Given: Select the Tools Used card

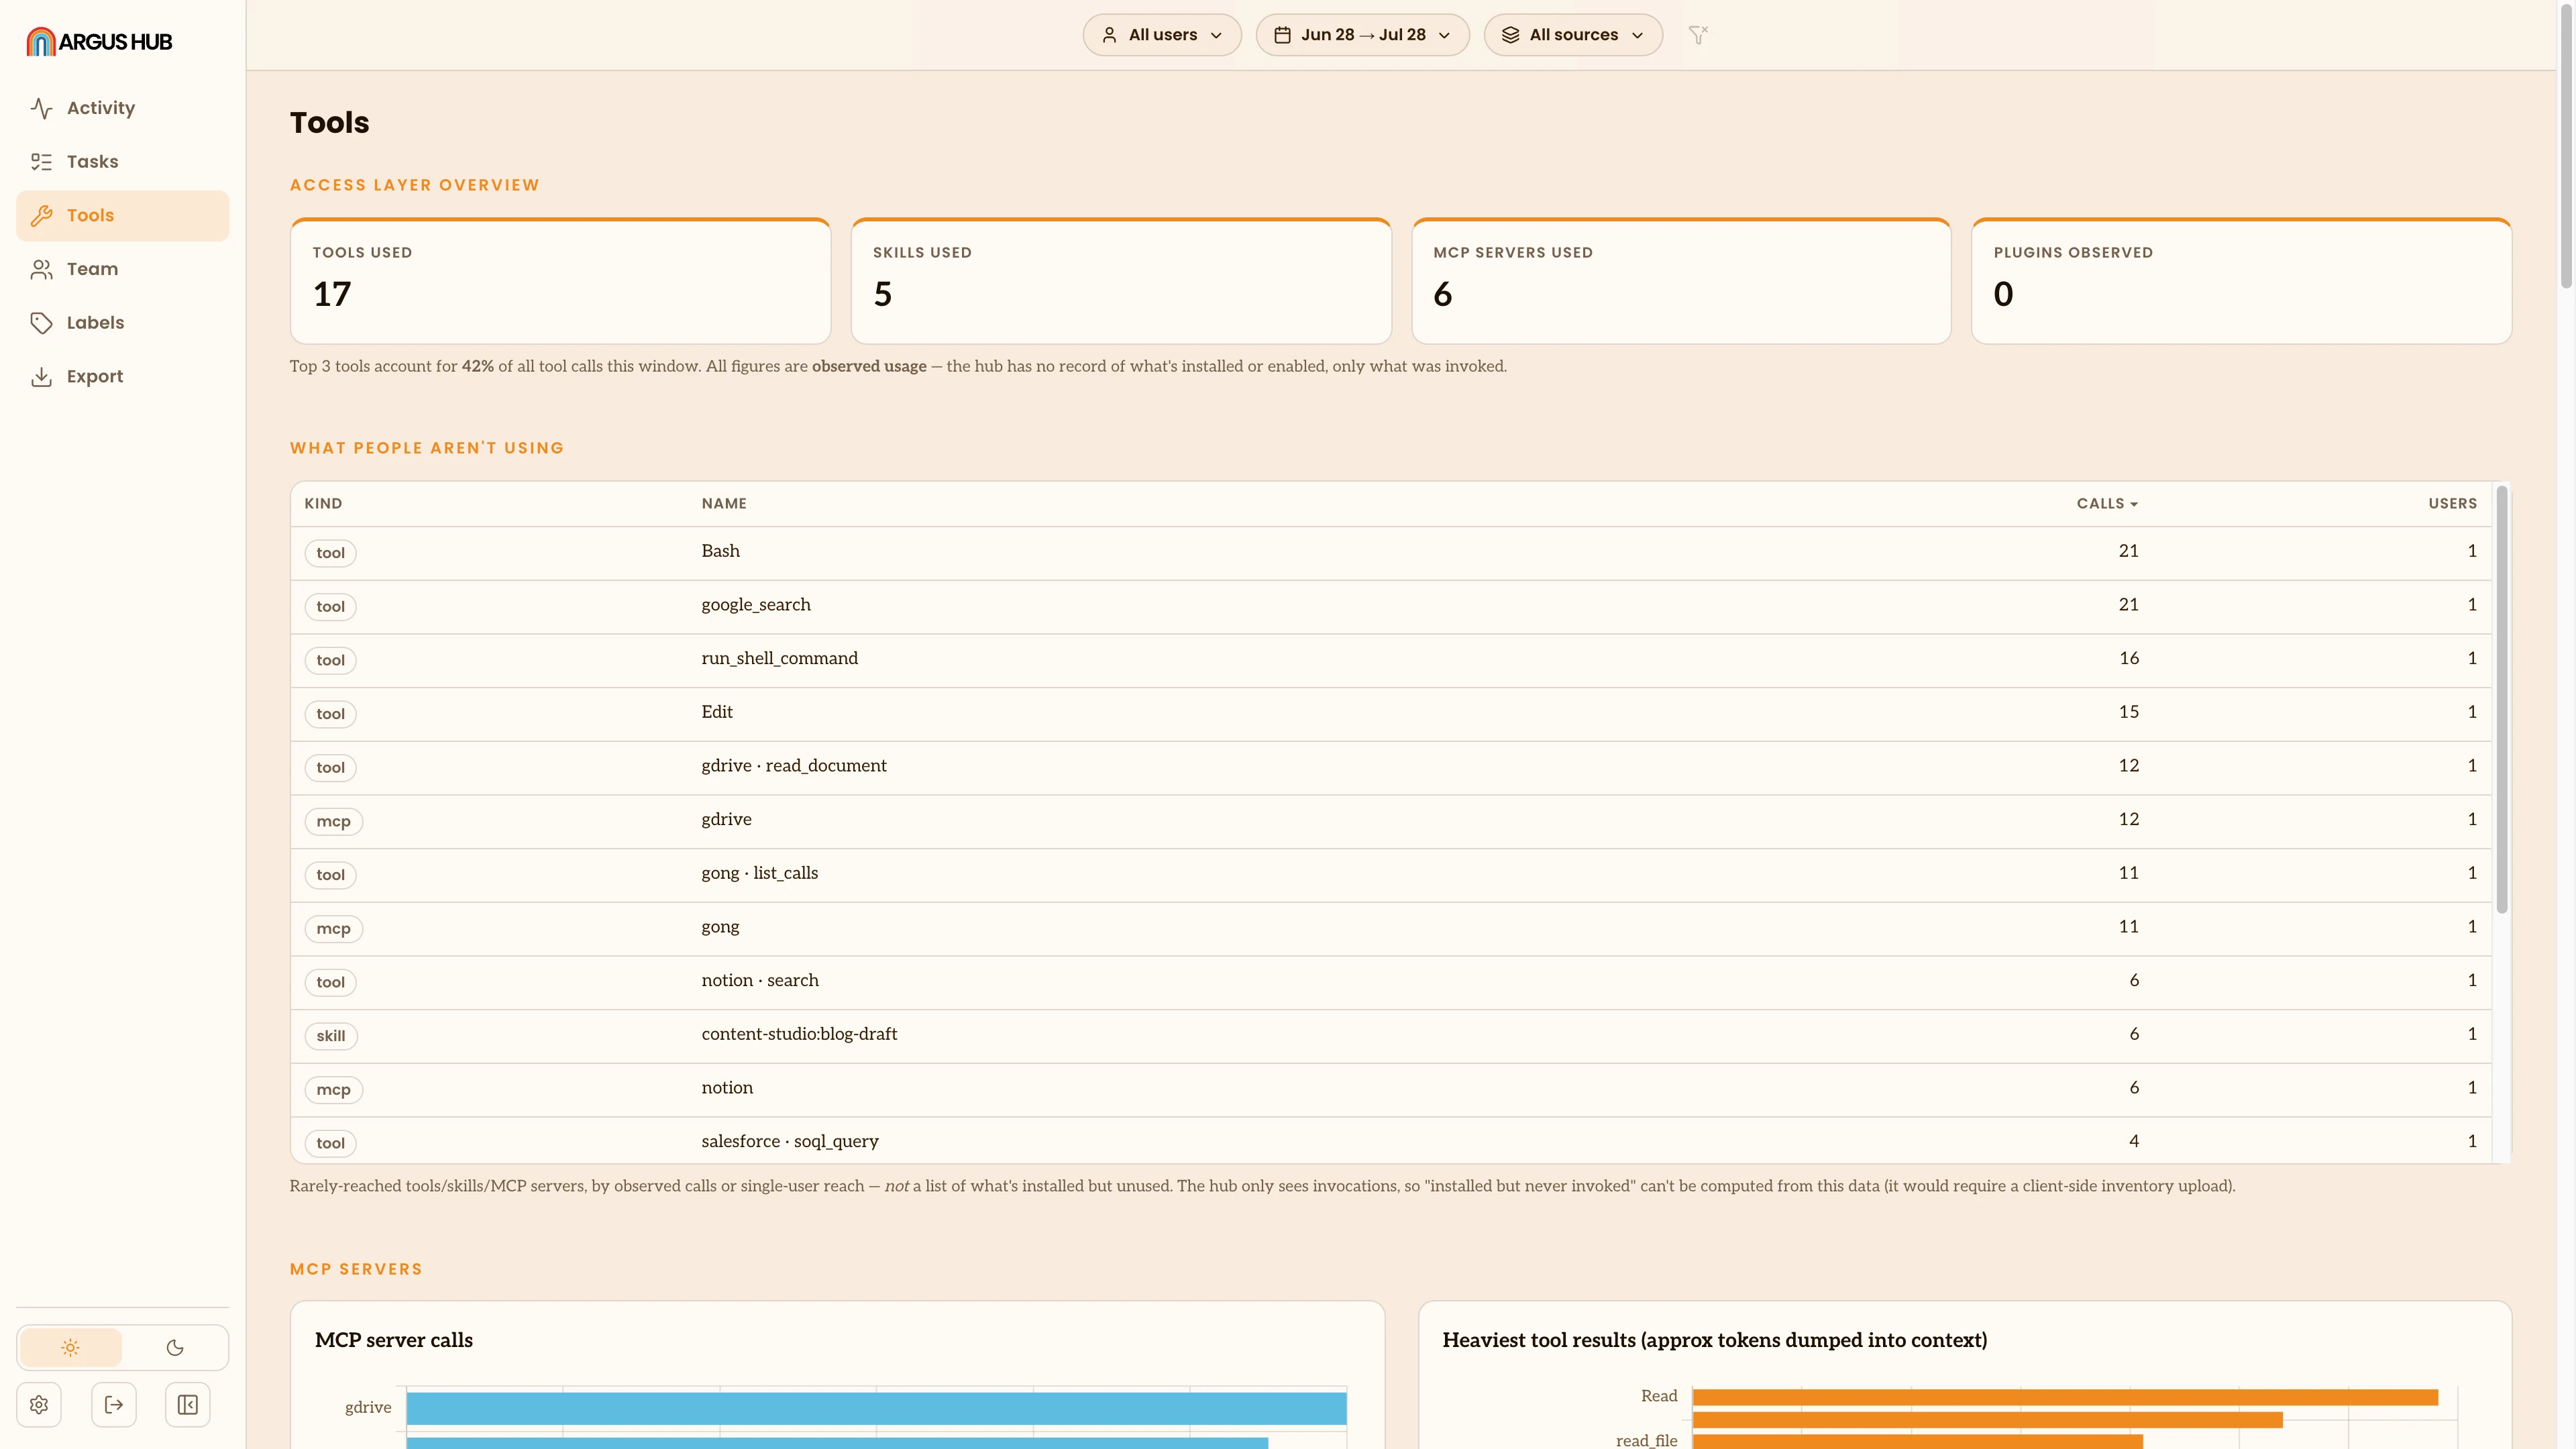Looking at the screenshot, I should pos(560,281).
